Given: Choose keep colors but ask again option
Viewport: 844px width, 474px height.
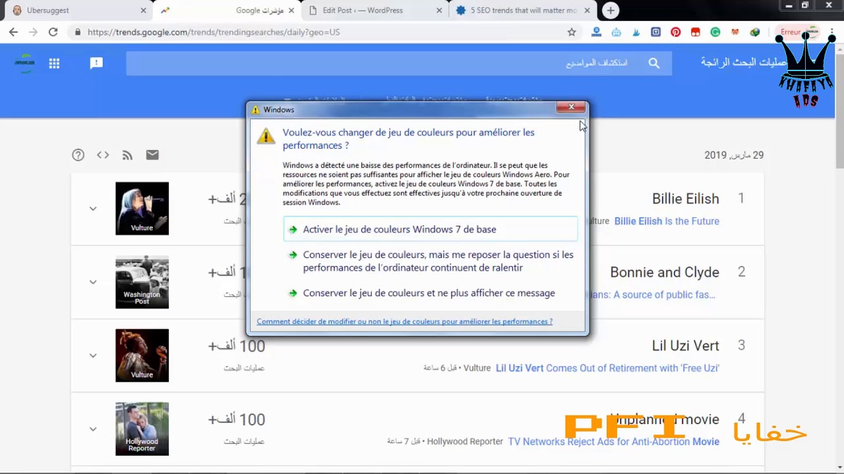Looking at the screenshot, I should [x=431, y=261].
